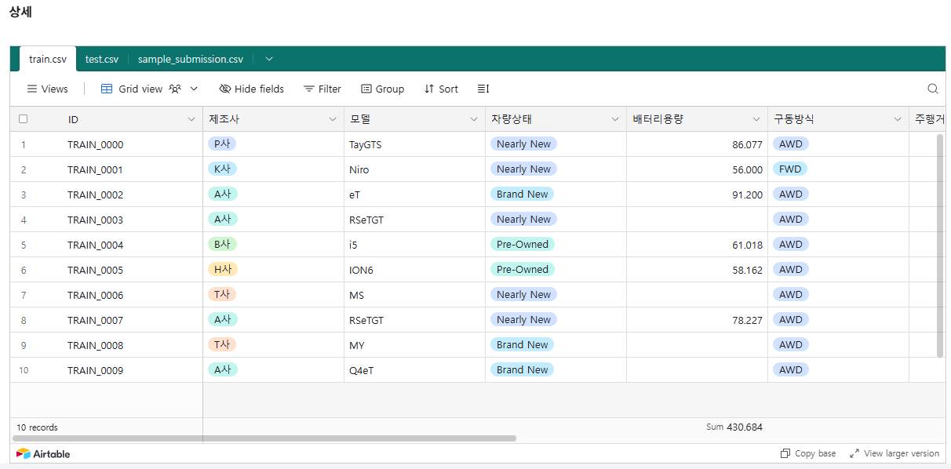Open the 모델 column dropdown arrow
The height and width of the screenshot is (469, 951).
(474, 119)
